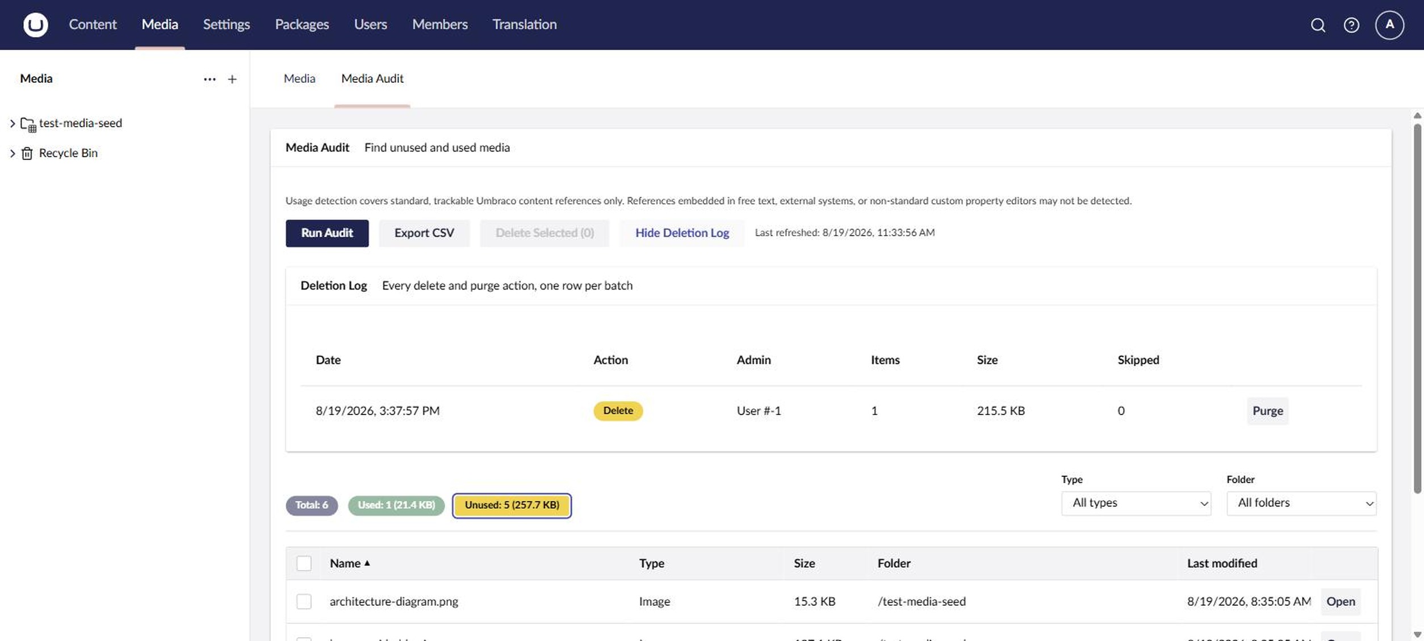Open the search magnifier icon

1318,25
